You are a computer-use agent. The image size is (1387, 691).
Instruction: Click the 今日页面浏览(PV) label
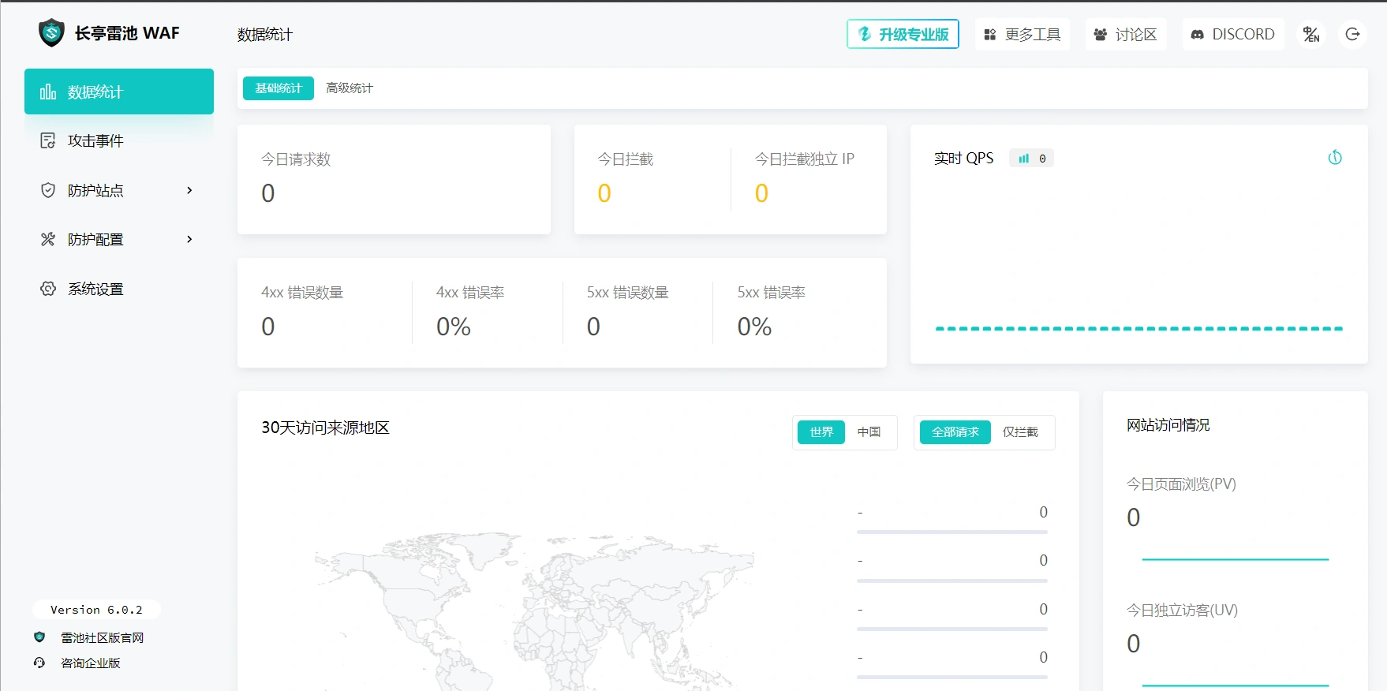1181,484
